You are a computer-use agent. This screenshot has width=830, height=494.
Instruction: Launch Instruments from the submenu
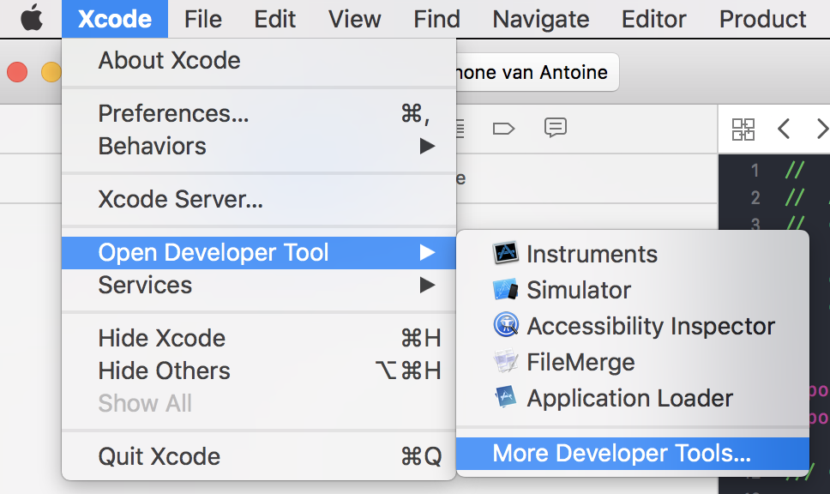[x=633, y=254]
